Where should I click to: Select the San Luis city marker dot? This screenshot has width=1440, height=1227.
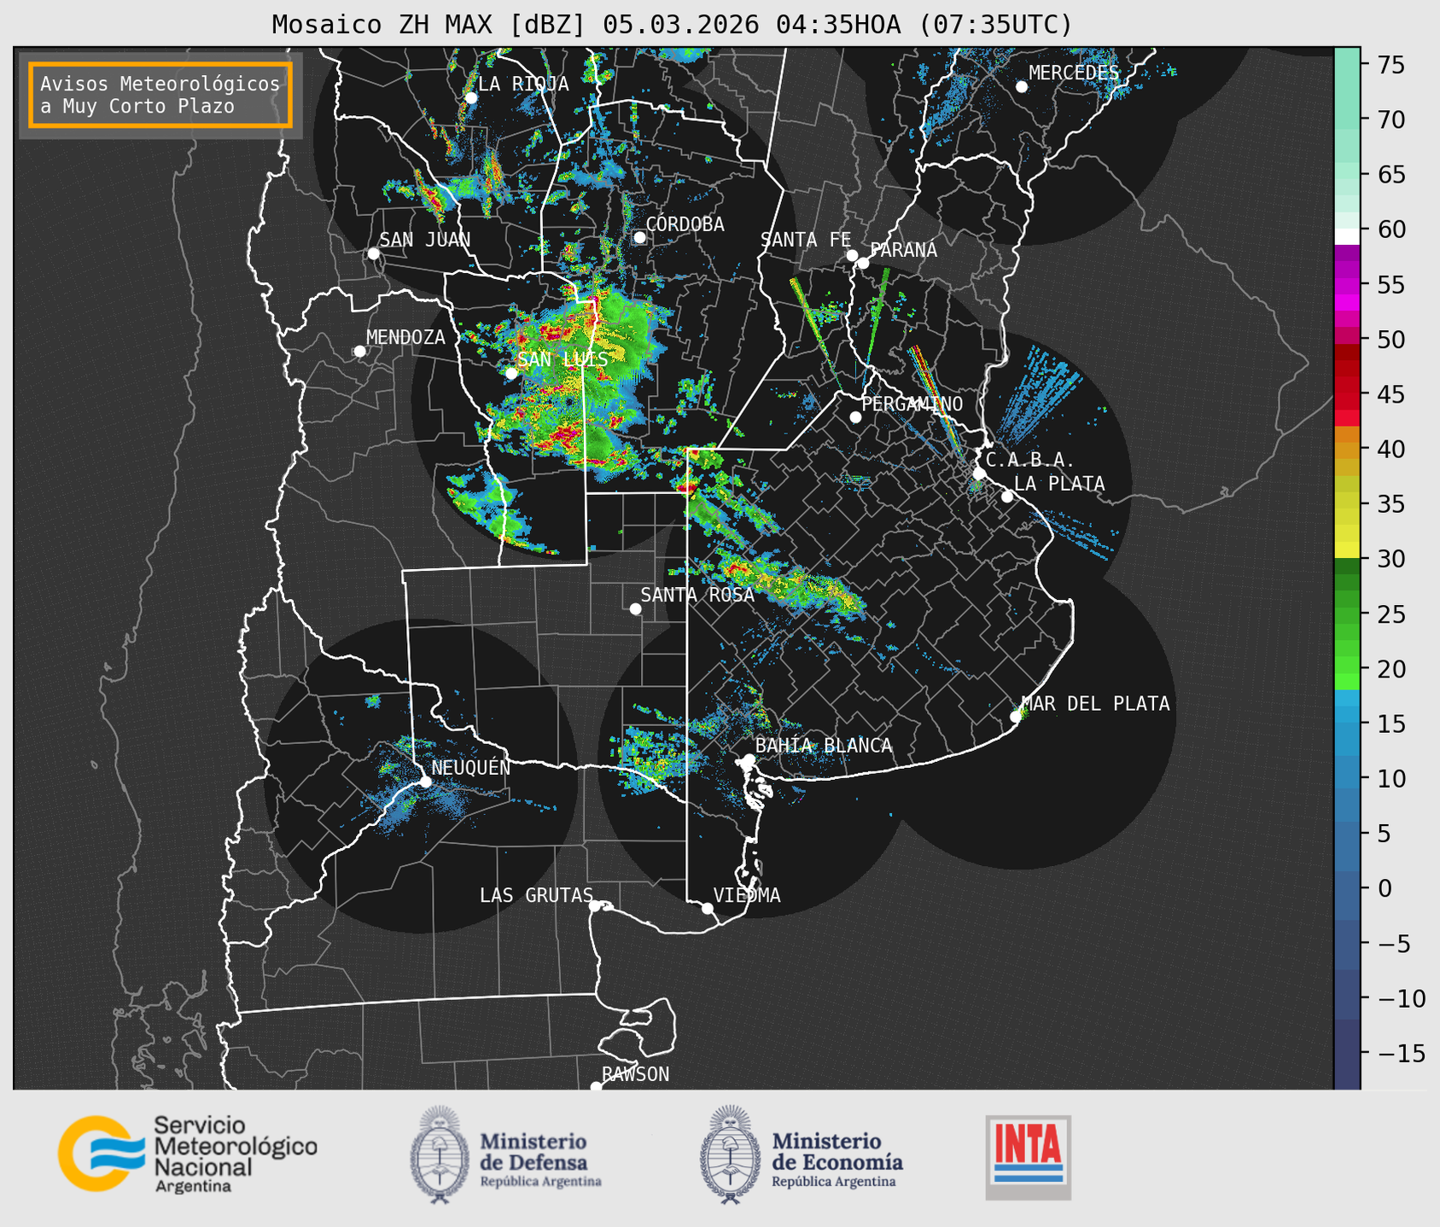511,373
